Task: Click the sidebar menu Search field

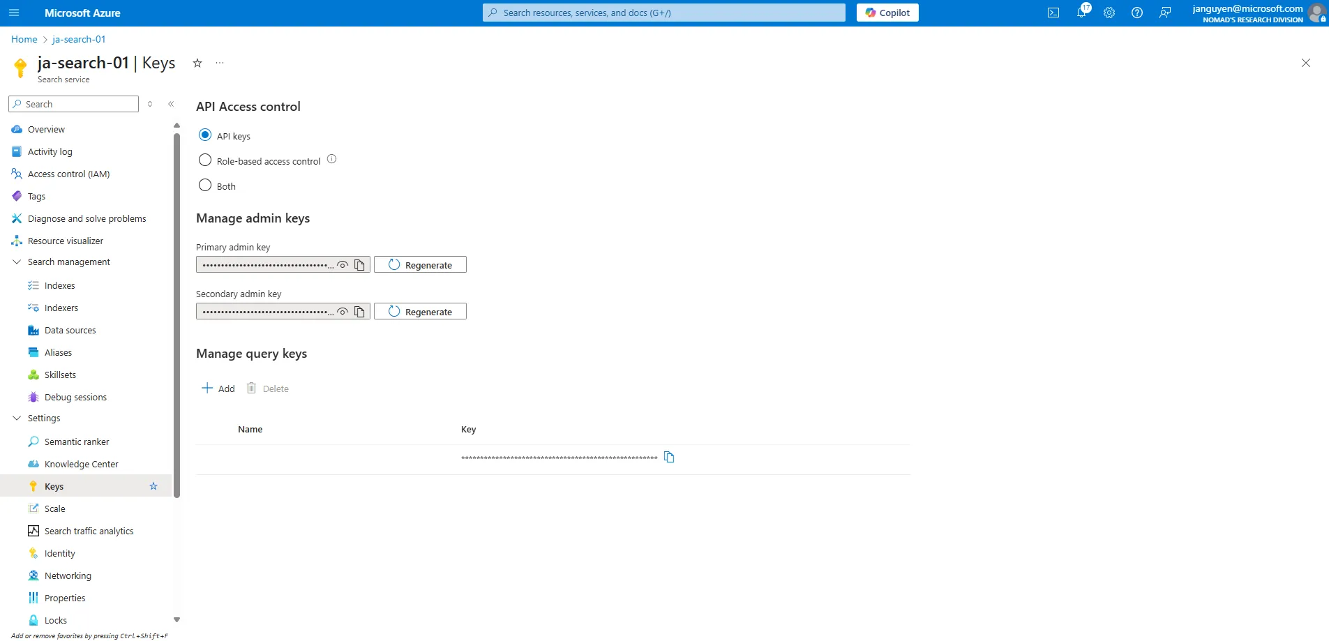Action: coord(74,104)
